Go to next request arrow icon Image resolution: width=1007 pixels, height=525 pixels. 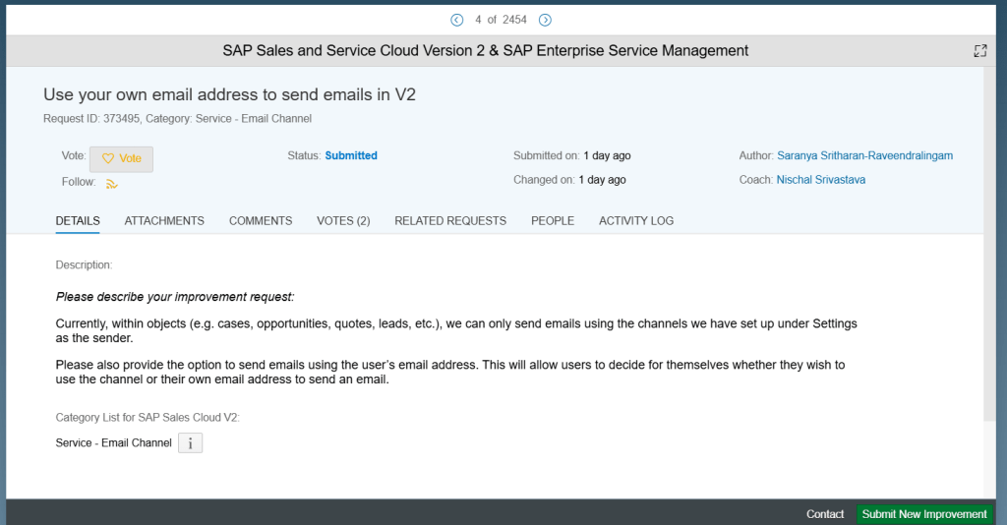[545, 20]
